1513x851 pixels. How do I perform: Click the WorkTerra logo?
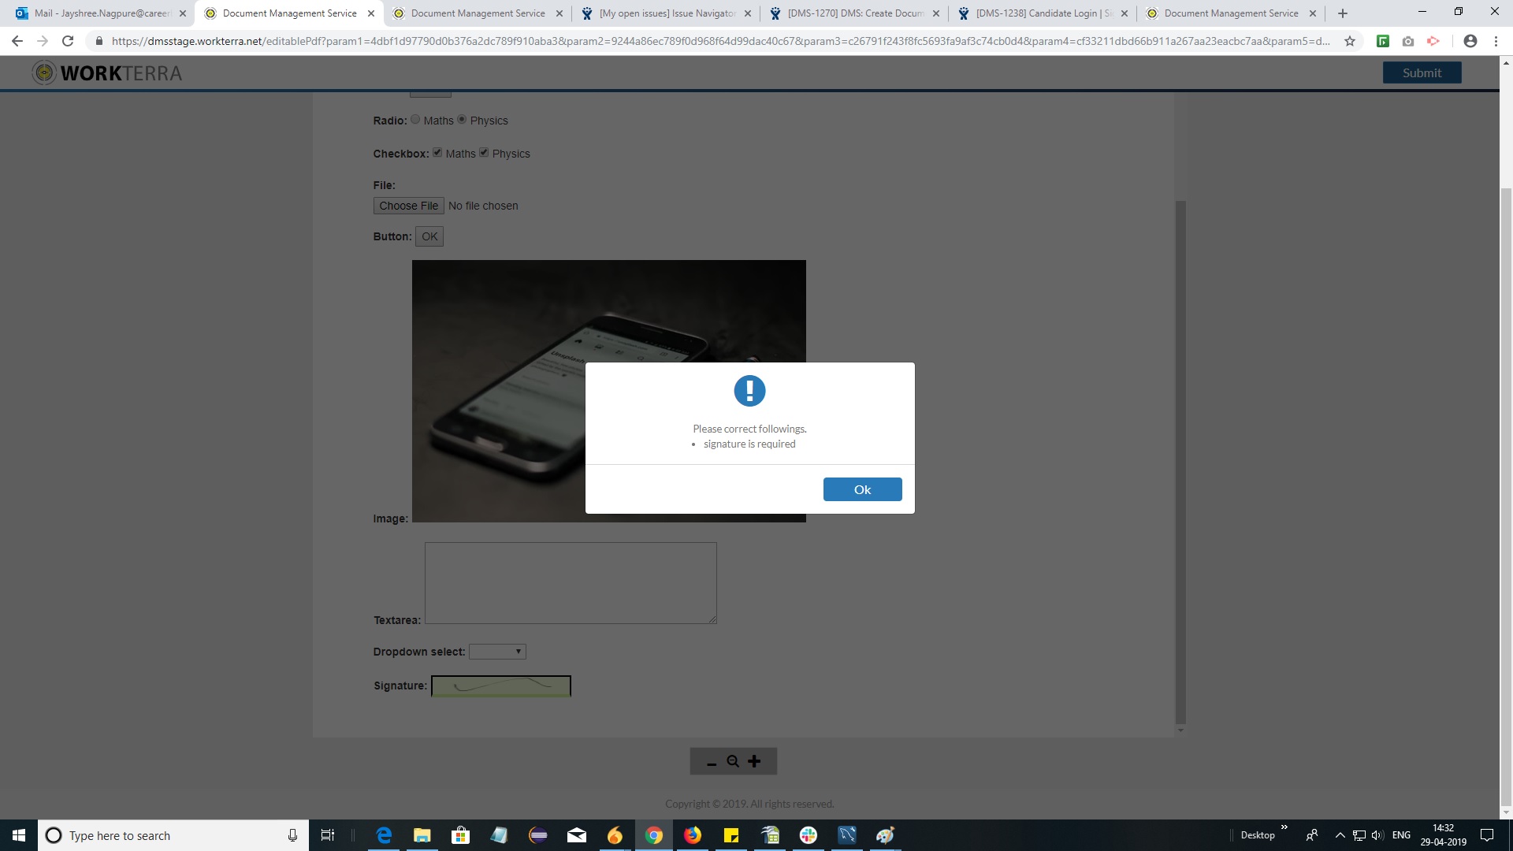point(106,73)
